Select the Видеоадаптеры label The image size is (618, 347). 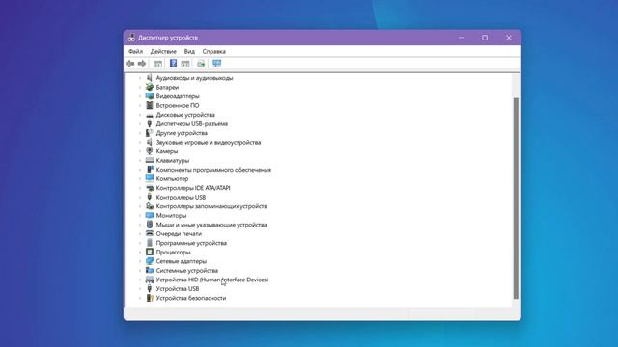coord(178,96)
